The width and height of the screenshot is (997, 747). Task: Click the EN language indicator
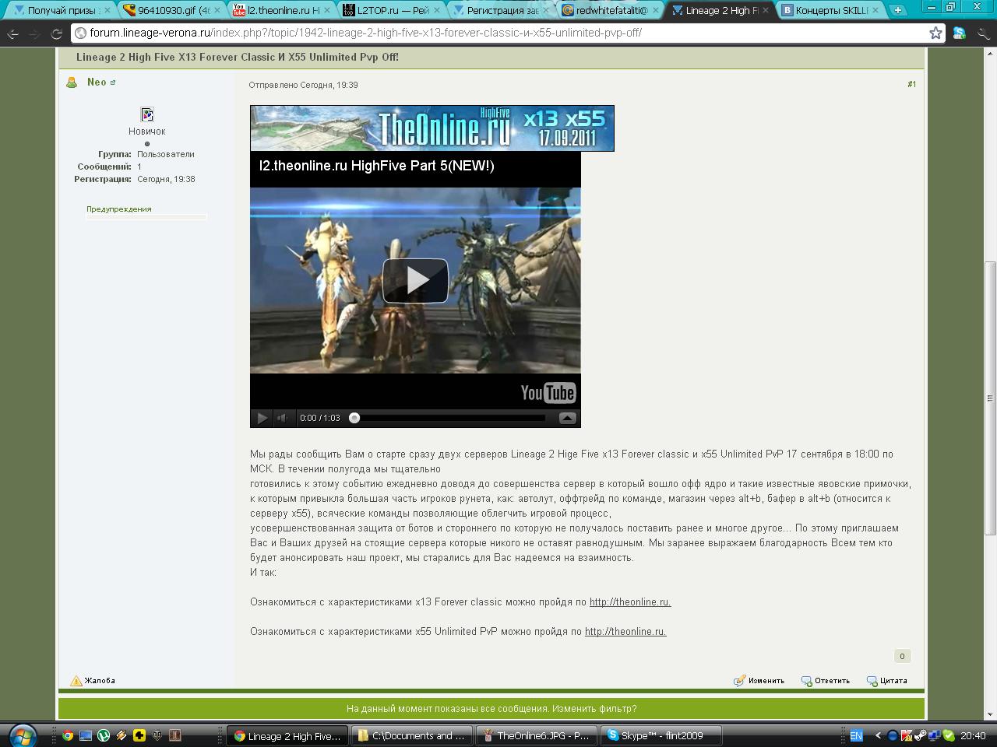click(x=856, y=735)
